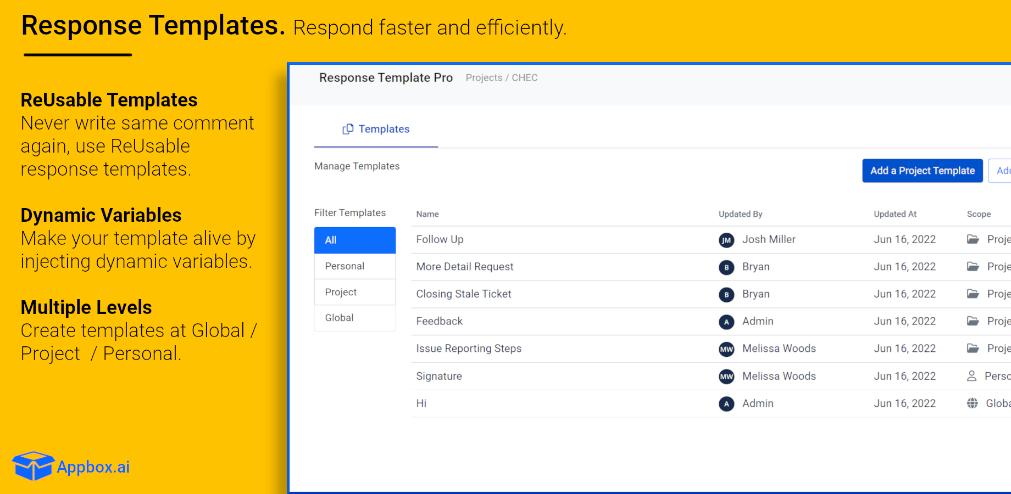Screen dimensions: 1011x494
Task: Click Jun 16, 2022 date in Follow Up row
Action: click(905, 239)
